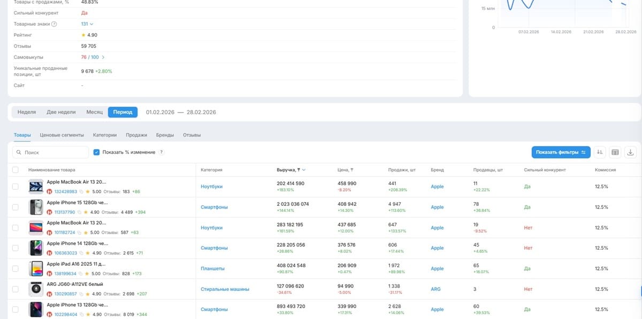Select the ARG JG60-A112VE row checkbox
This screenshot has width=642, height=319.
(x=16, y=289)
